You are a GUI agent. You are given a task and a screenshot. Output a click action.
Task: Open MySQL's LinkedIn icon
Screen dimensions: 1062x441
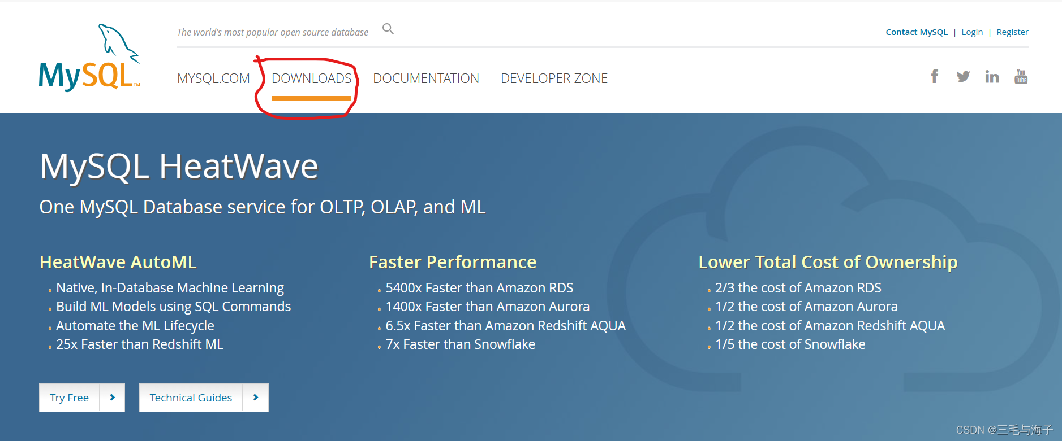tap(992, 76)
